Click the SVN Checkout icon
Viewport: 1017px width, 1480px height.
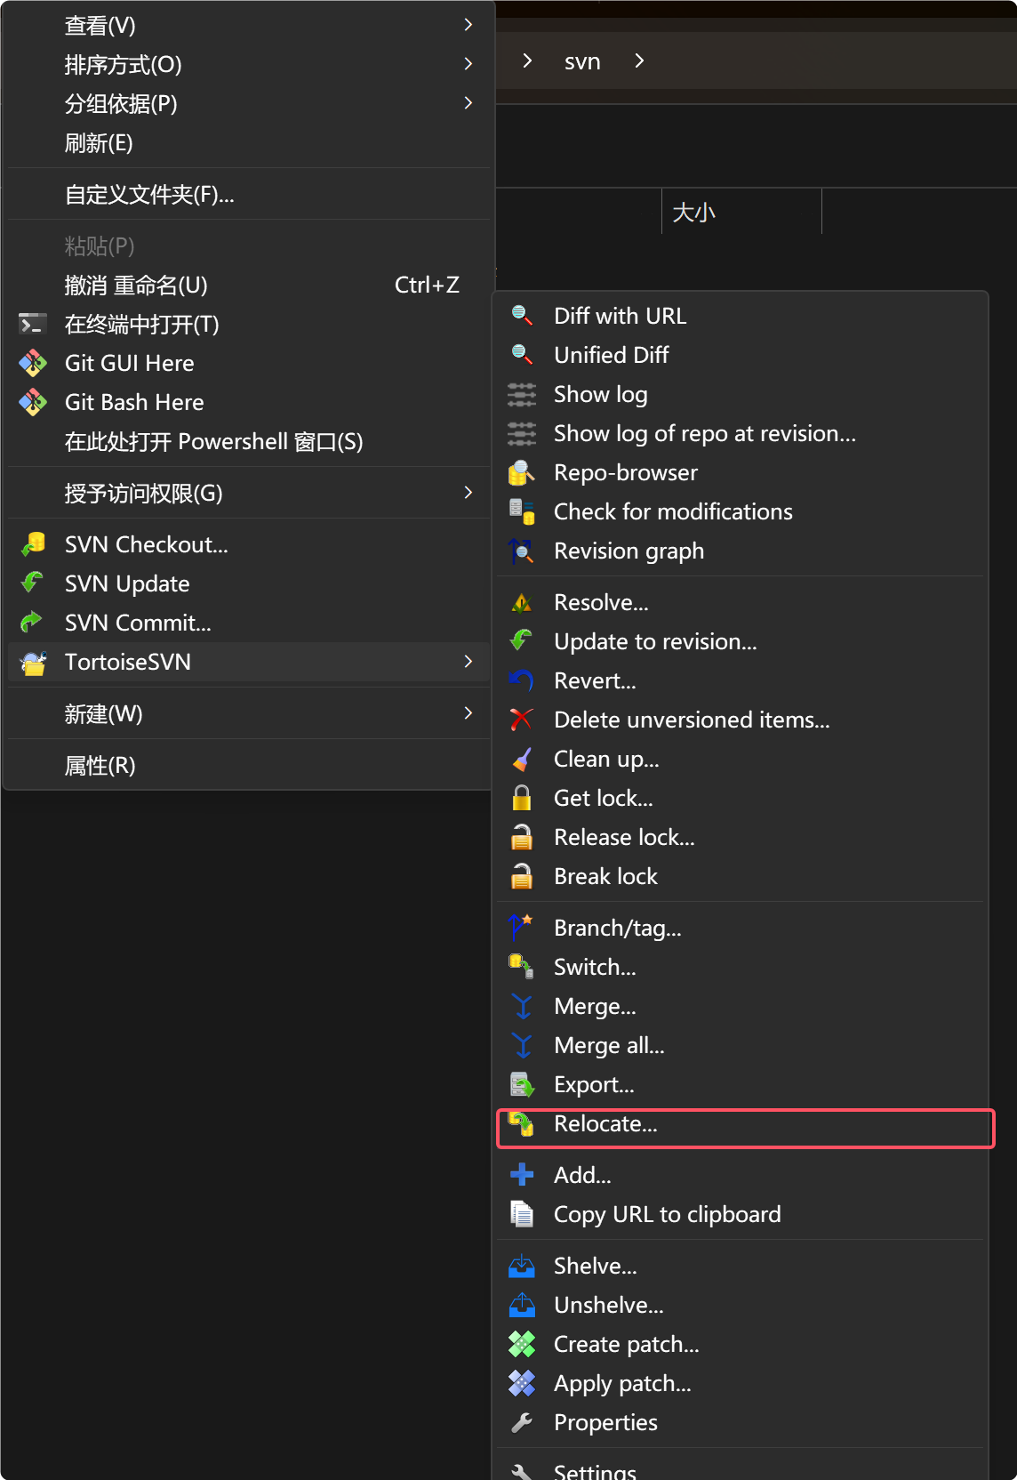tap(33, 544)
